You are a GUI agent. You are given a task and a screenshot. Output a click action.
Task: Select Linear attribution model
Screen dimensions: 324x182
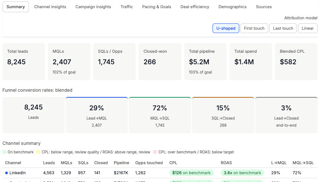308,28
